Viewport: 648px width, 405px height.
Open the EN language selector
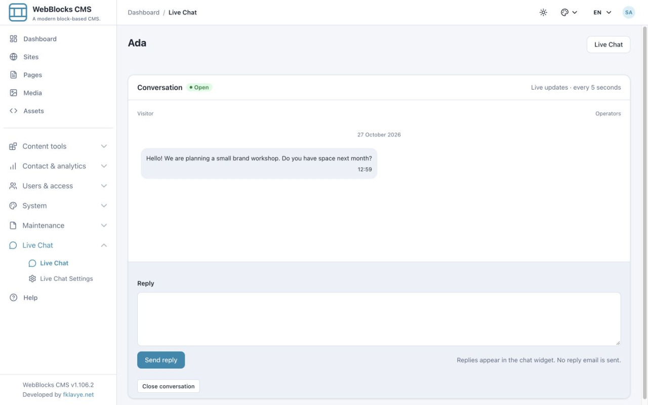click(x=602, y=12)
